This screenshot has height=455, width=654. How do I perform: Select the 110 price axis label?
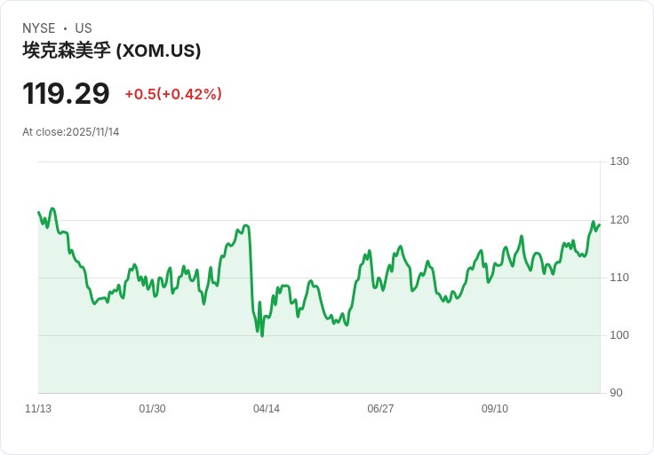tap(619, 278)
